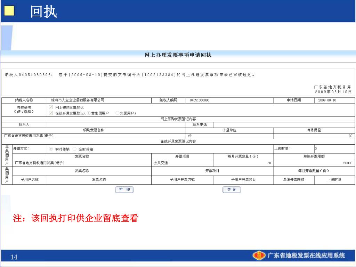The width and height of the screenshot is (356, 267).
Task: Click the yellow square icon beside 回执
Action: (9, 11)
